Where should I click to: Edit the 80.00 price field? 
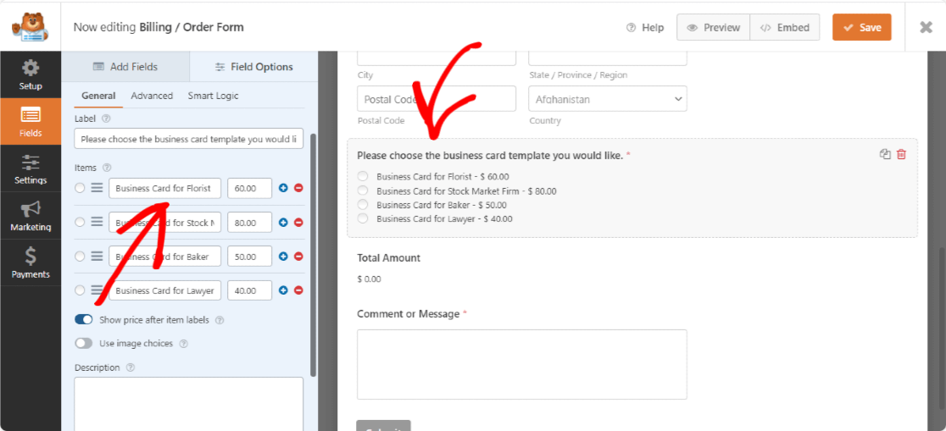point(250,223)
